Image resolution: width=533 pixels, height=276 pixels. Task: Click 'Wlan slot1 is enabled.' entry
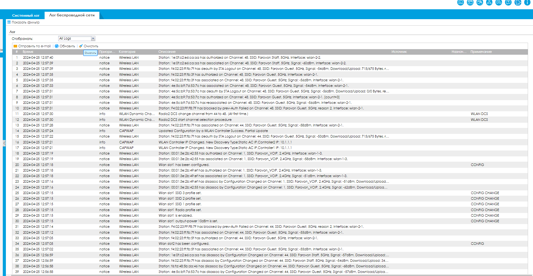point(176,215)
